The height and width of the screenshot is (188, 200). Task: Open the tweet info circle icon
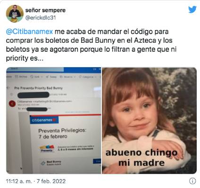(x=192, y=181)
